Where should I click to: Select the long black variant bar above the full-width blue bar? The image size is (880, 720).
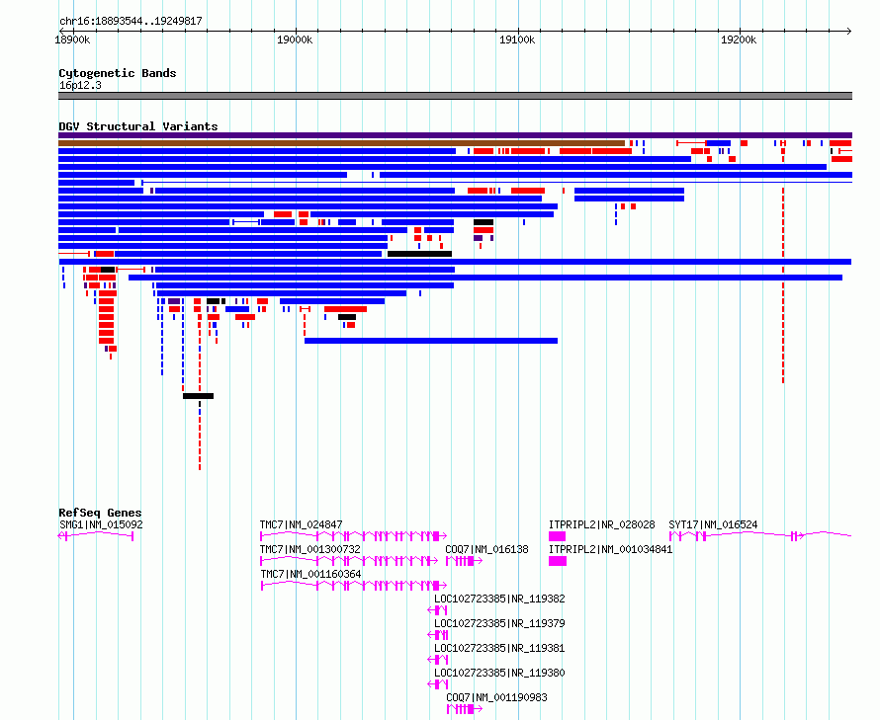(420, 254)
